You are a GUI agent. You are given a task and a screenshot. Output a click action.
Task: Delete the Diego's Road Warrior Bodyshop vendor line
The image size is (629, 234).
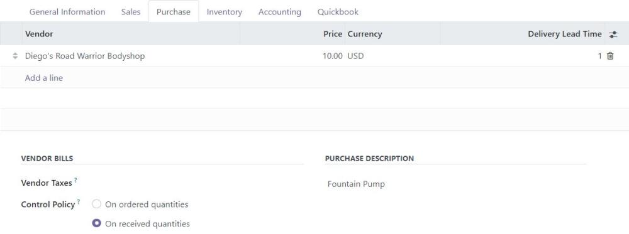(x=610, y=56)
